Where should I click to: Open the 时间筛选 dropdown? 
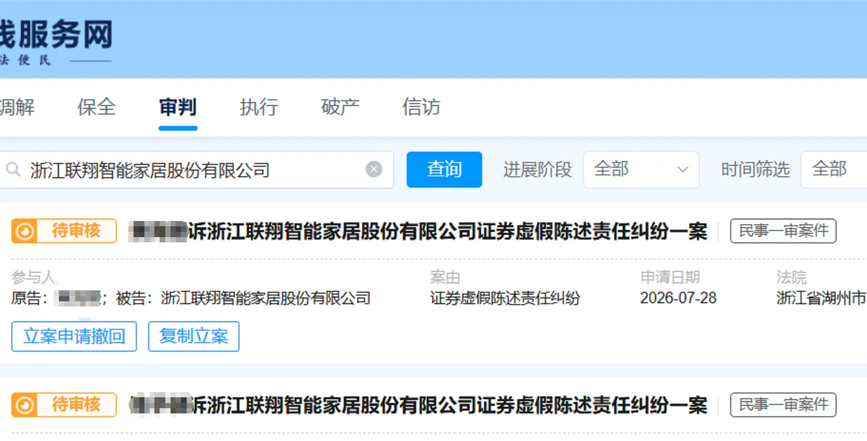834,170
